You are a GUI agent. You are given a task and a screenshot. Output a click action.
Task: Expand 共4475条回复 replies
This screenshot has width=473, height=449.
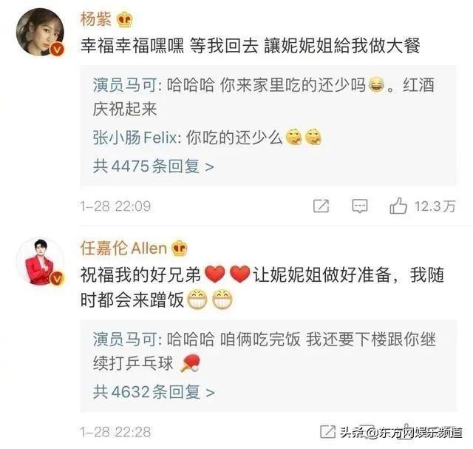tap(153, 166)
